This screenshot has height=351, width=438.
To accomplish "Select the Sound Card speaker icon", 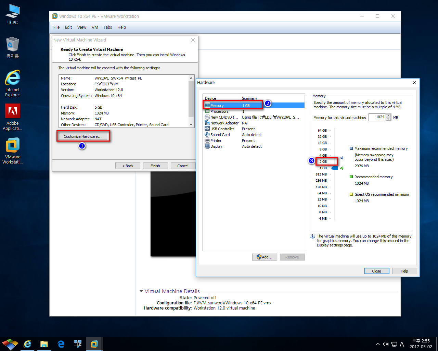I will [207, 135].
